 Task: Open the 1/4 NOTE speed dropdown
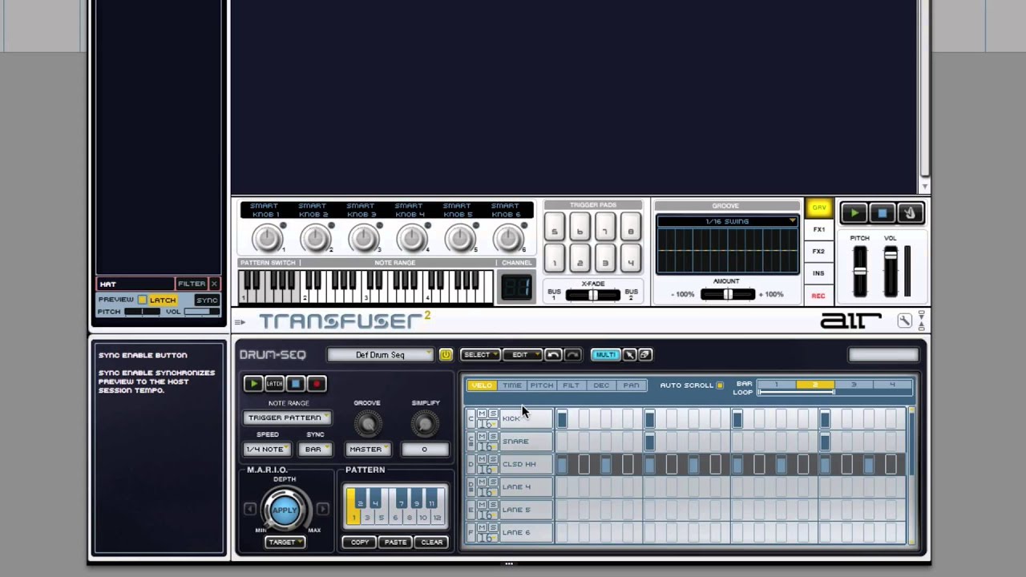pyautogui.click(x=267, y=450)
